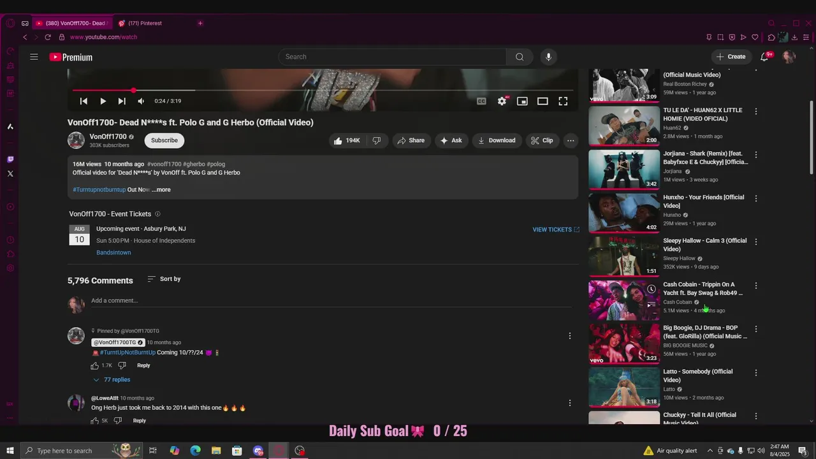The width and height of the screenshot is (816, 459).
Task: Open Jorjiana Shark Remix thumbnail
Action: 624,170
